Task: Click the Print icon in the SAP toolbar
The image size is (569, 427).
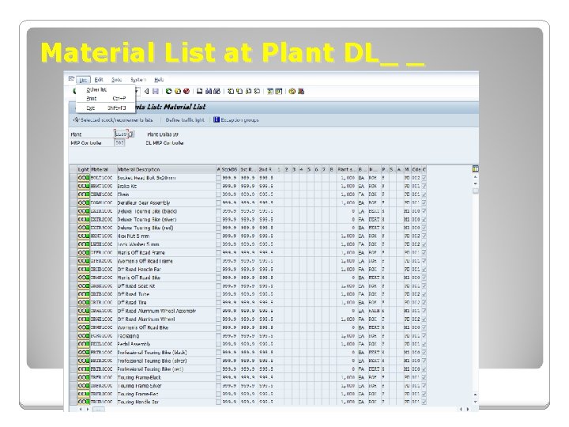Action: (x=200, y=92)
